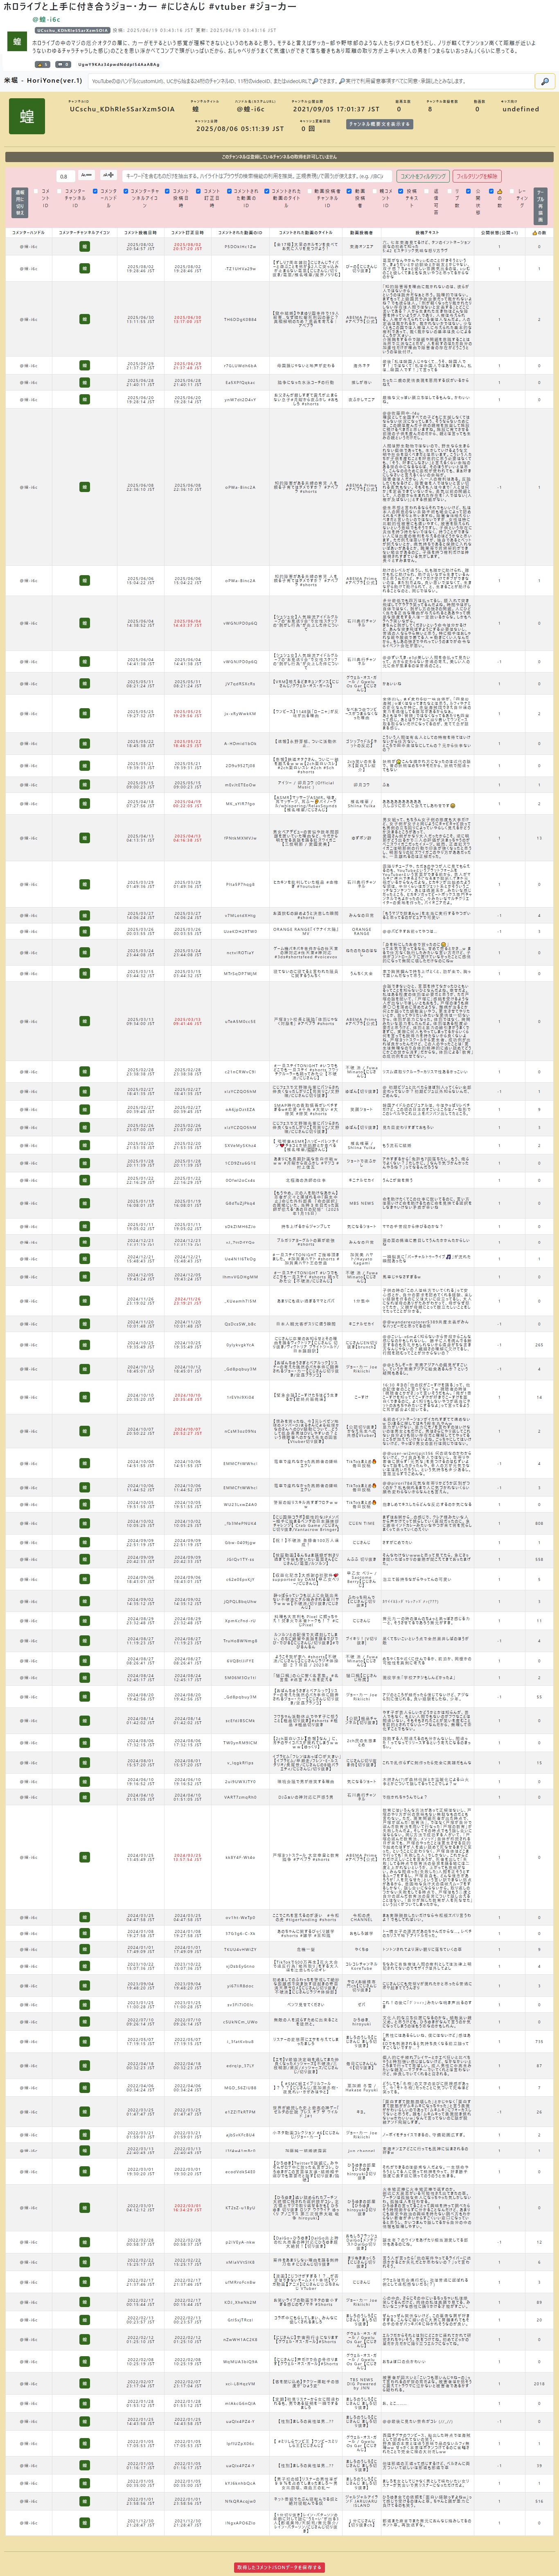Click the red edited date 2025/06/30 13:17:08
Image resolution: width=559 pixels, height=2576 pixels.
pyautogui.click(x=187, y=320)
